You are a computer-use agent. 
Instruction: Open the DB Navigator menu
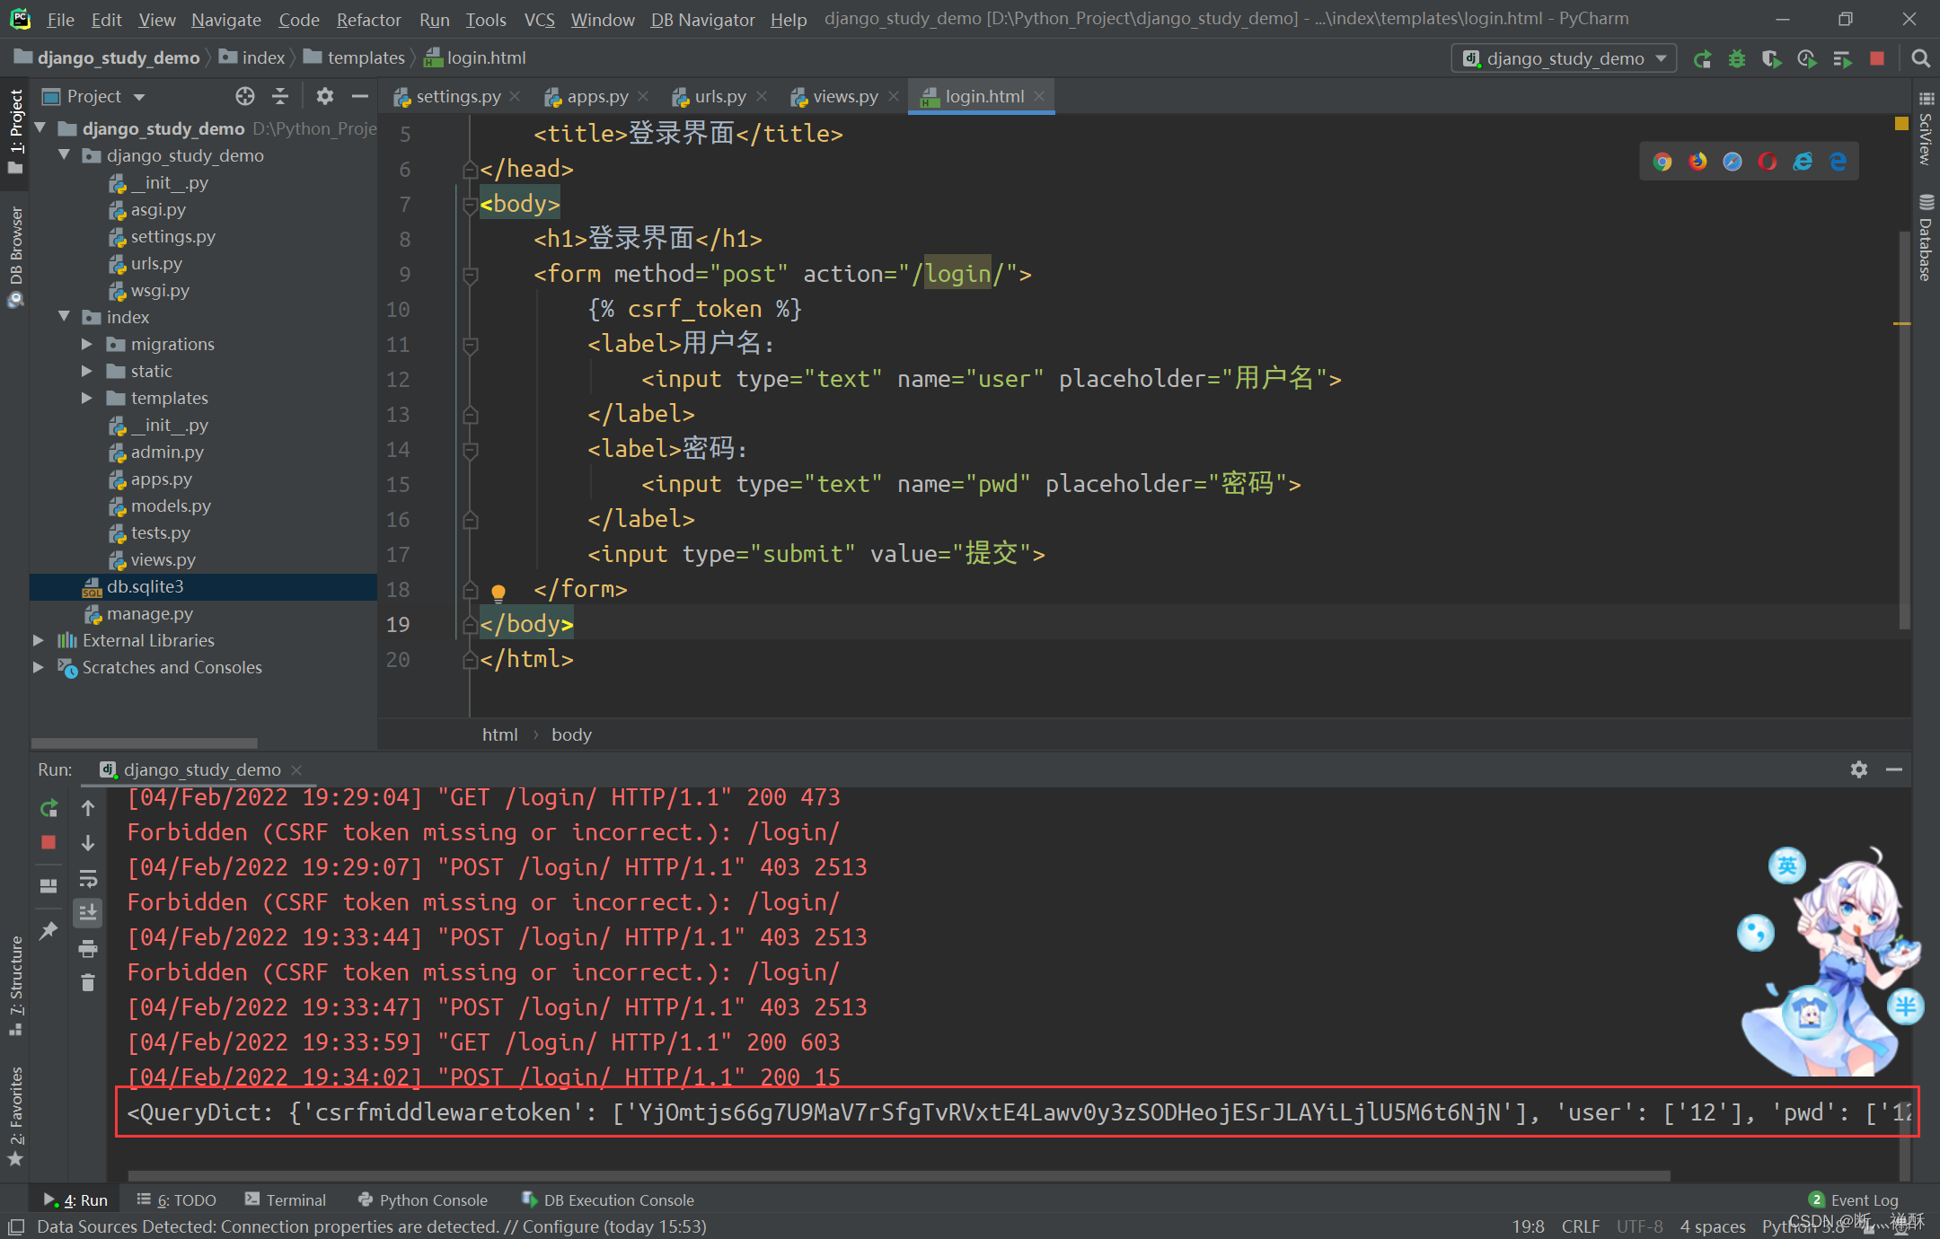(702, 19)
